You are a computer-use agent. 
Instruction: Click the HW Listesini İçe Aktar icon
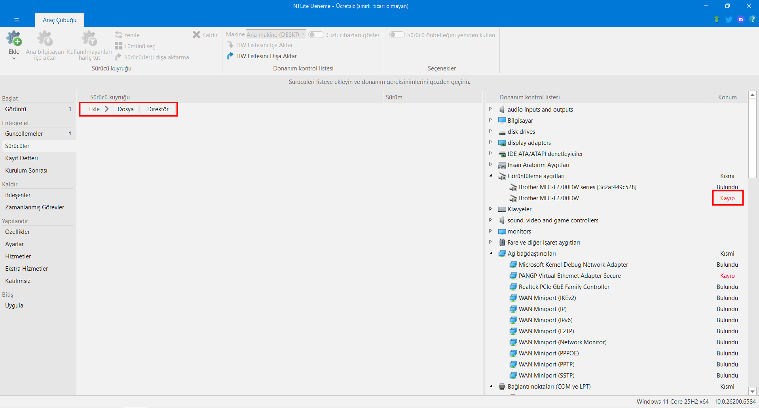click(230, 45)
